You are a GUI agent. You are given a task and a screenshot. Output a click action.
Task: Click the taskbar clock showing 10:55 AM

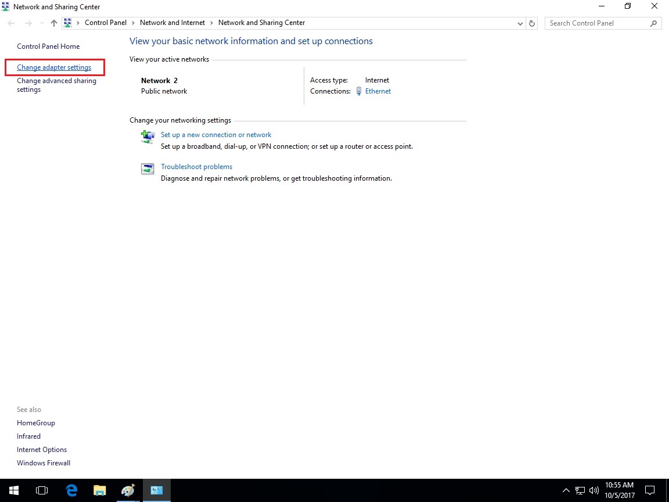[x=620, y=490]
